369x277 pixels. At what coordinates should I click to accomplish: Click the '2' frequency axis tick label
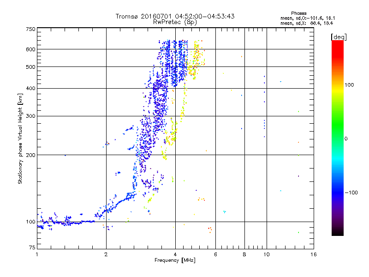[106, 254]
